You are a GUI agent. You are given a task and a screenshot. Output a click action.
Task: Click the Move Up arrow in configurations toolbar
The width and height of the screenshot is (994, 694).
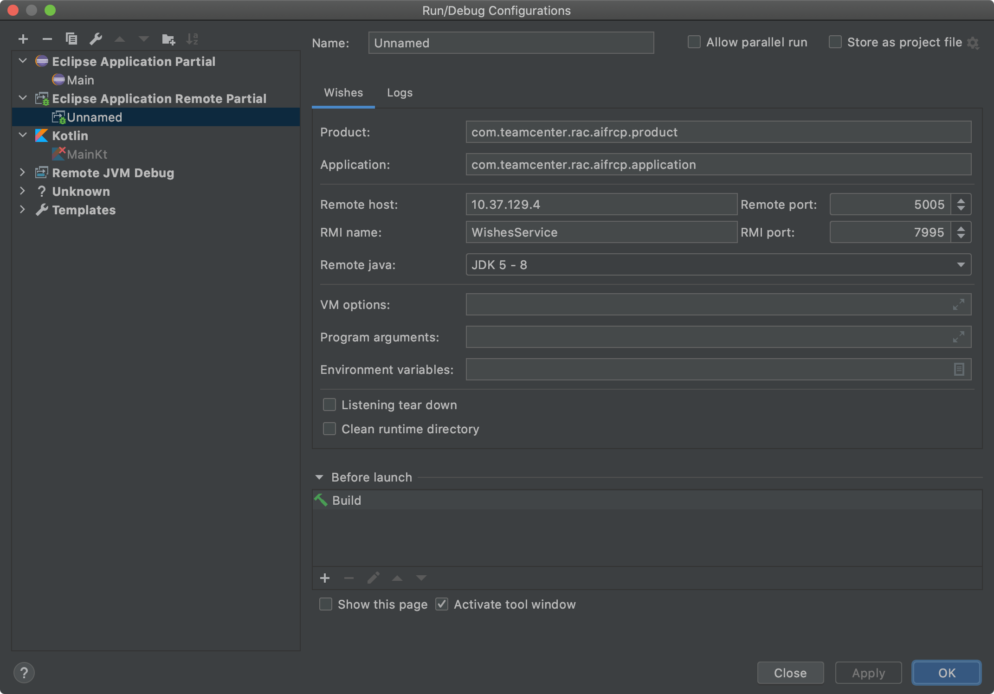[x=120, y=39]
